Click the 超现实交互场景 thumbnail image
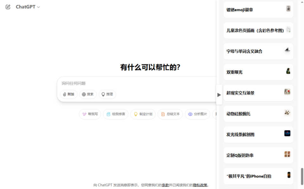304x189 pixels. pos(287,92)
